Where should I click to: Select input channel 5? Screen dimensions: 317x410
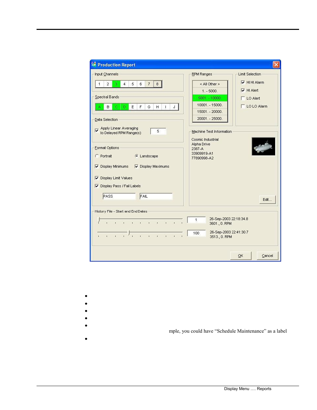click(x=133, y=84)
